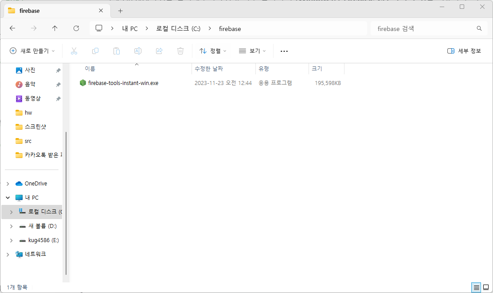Open 사진 in quick access
Screen dimensions: 493x293
pyautogui.click(x=30, y=70)
